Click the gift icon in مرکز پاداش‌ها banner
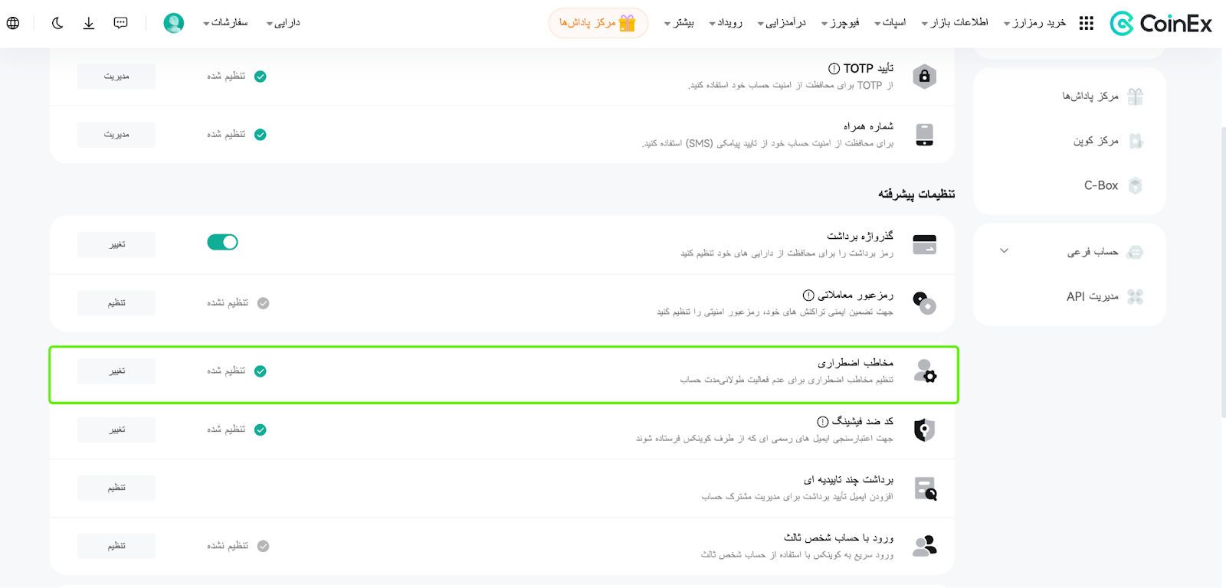This screenshot has width=1226, height=588. click(628, 23)
